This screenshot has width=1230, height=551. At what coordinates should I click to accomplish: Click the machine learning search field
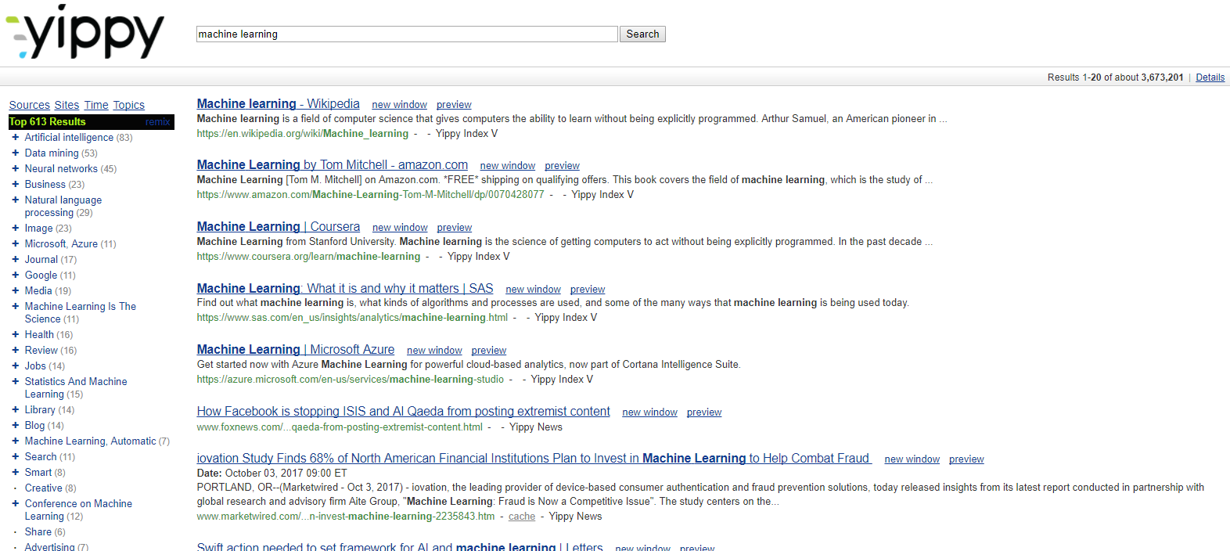[x=407, y=34]
